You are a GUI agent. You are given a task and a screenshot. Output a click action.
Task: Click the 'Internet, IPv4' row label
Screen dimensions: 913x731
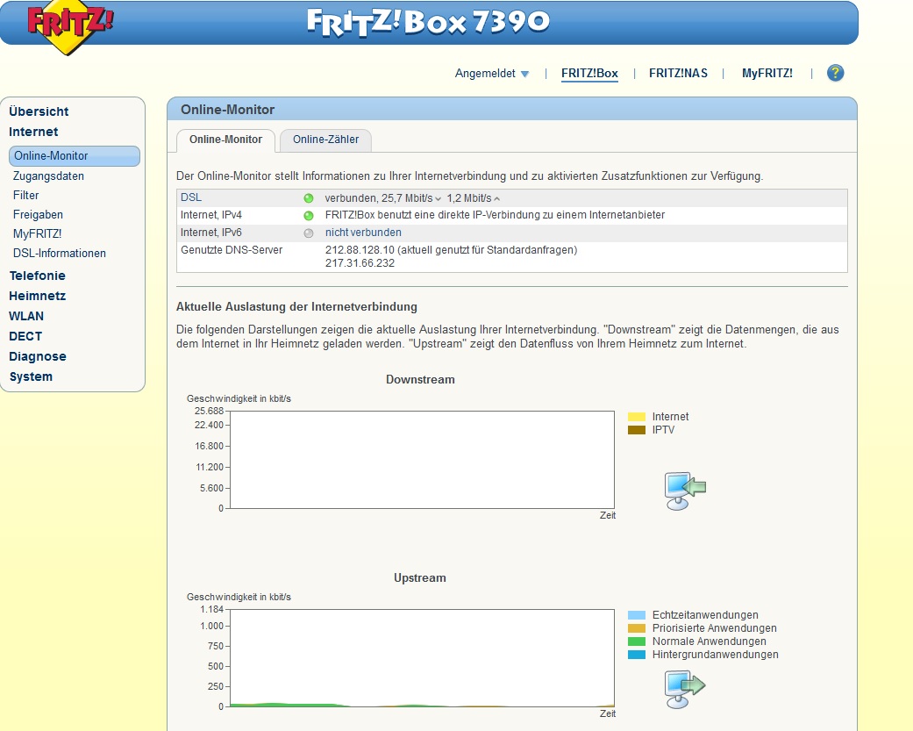point(210,215)
